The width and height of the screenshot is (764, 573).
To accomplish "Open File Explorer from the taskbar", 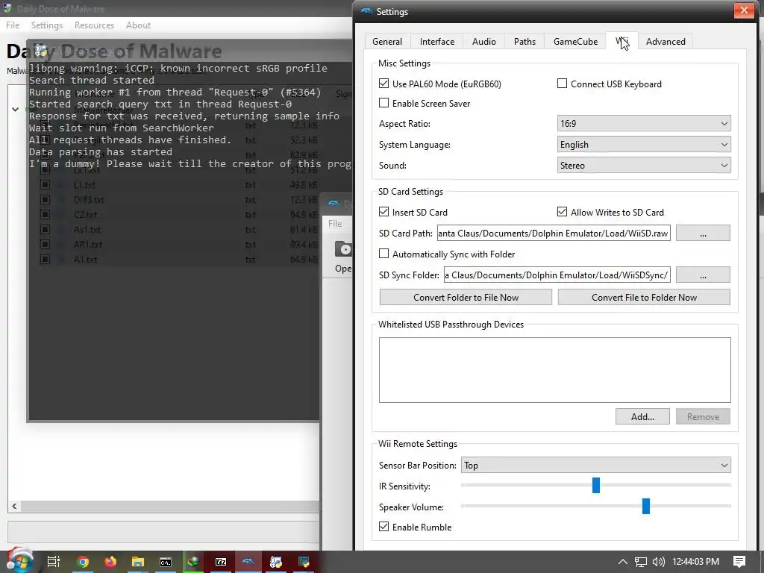I will click(138, 562).
